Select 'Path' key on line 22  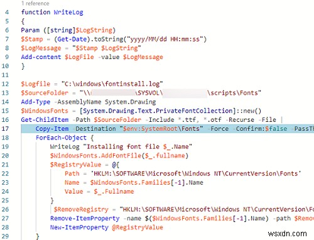coord(72,173)
